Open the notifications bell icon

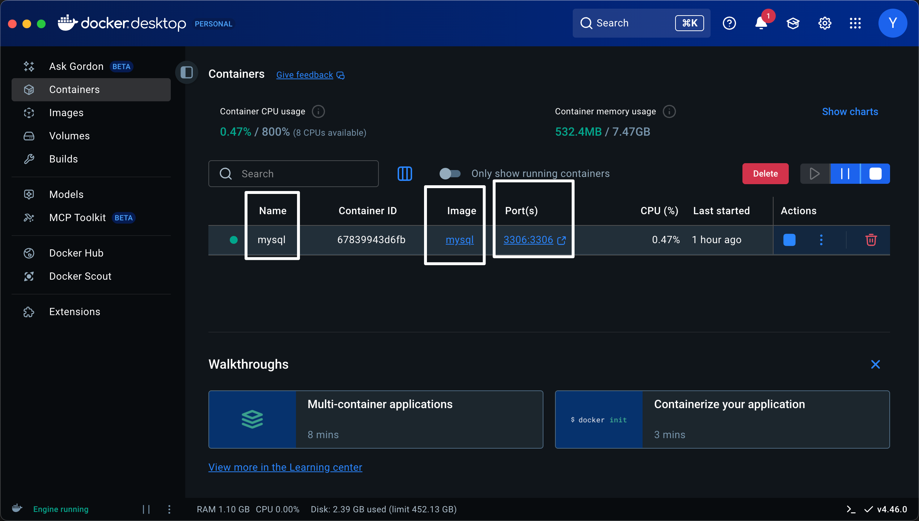pyautogui.click(x=761, y=24)
